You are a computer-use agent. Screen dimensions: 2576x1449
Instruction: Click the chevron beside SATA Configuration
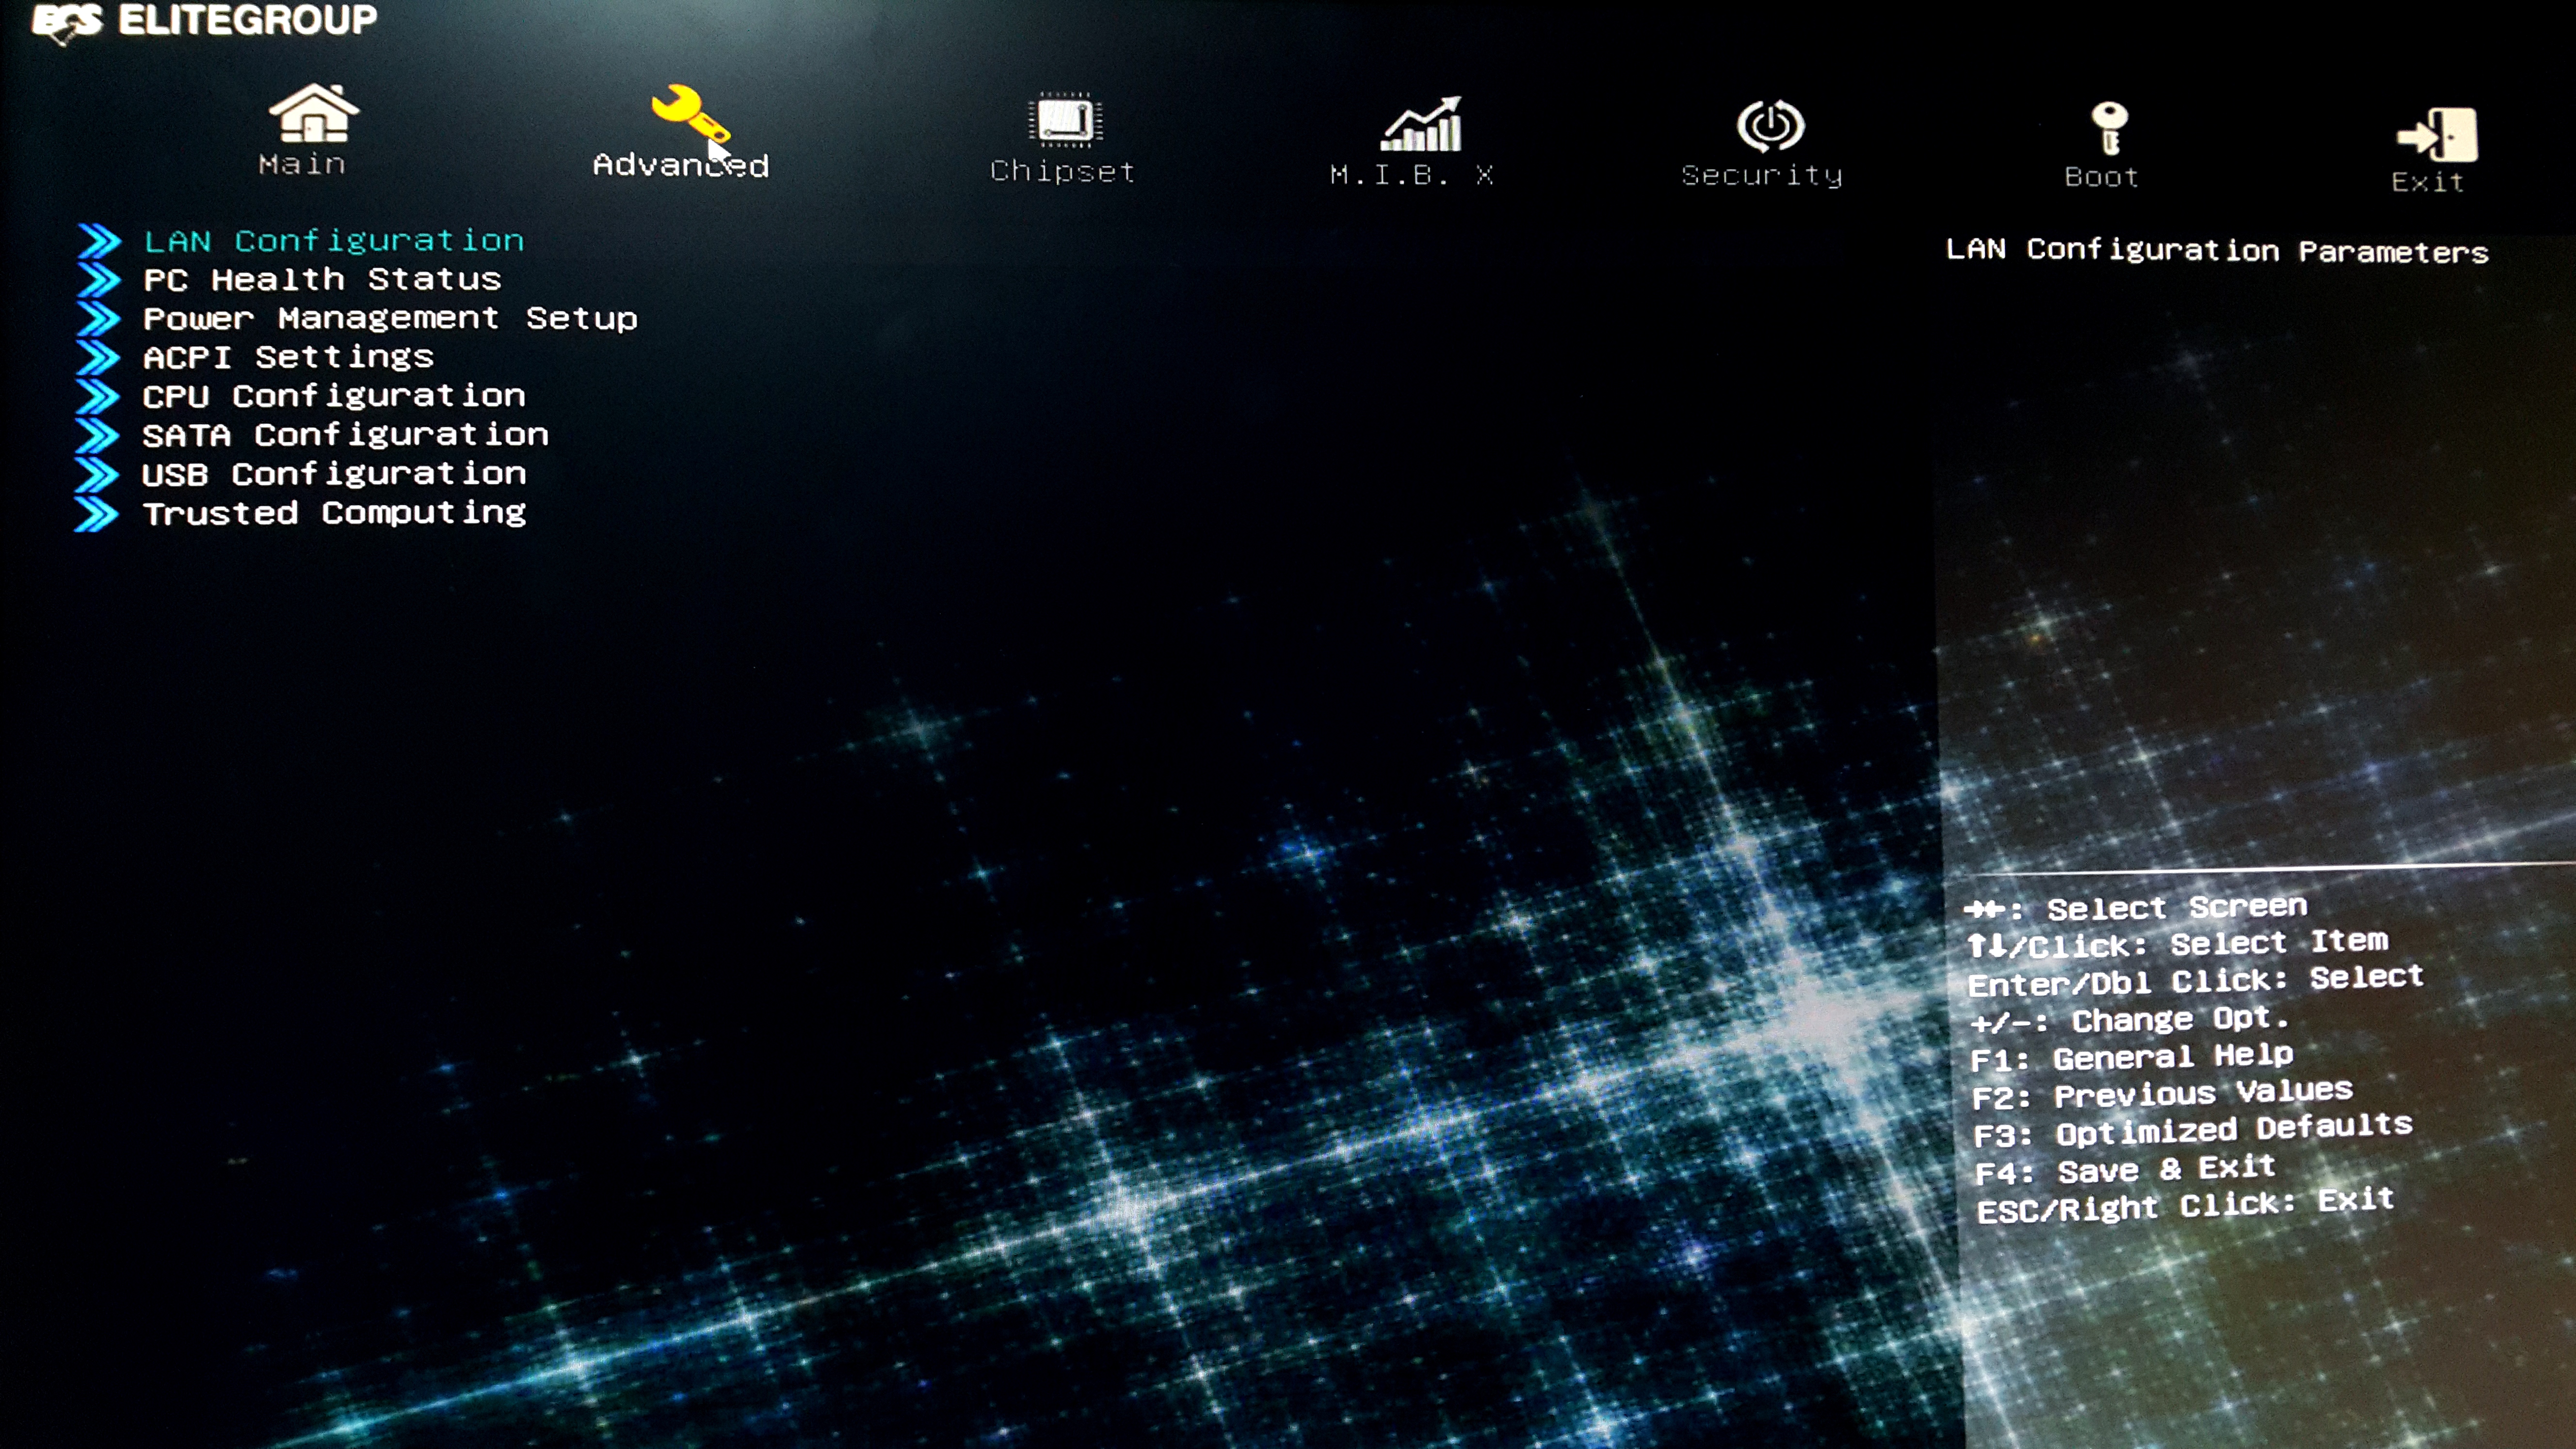click(x=97, y=436)
